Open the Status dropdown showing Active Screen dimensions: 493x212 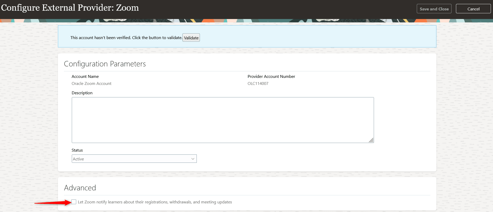(x=134, y=159)
